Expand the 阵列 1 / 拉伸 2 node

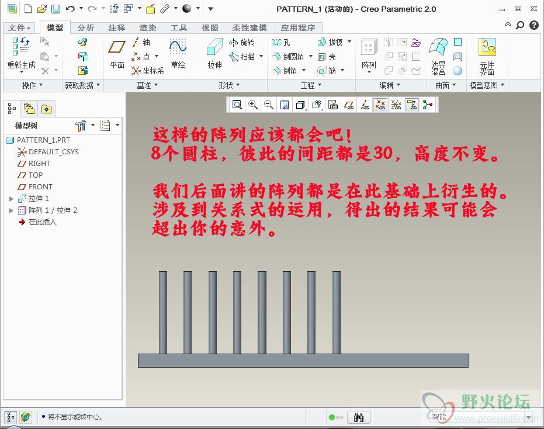[x=11, y=210]
